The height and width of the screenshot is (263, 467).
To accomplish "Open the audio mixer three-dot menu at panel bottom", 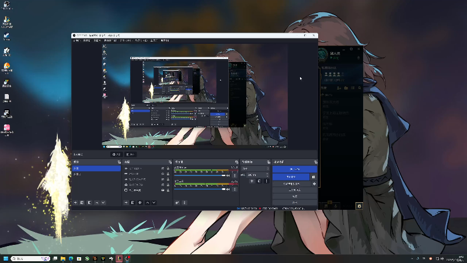I will click(x=184, y=202).
